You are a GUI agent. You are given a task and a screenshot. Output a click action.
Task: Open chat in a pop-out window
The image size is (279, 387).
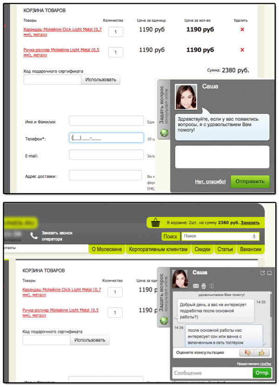click(262, 273)
